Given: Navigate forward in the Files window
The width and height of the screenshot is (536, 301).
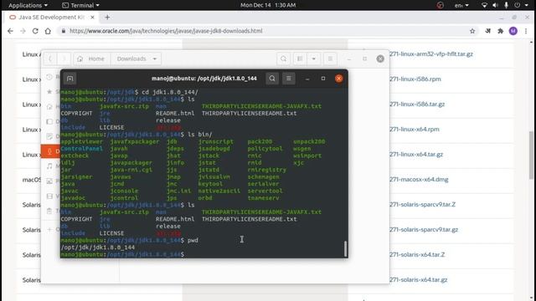Looking at the screenshot, I should point(64,59).
